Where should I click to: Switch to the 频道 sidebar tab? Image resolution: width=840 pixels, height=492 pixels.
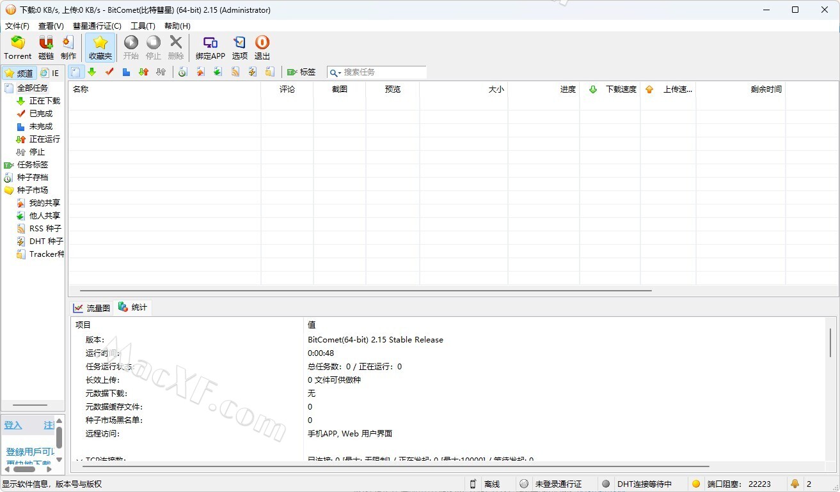coord(19,73)
